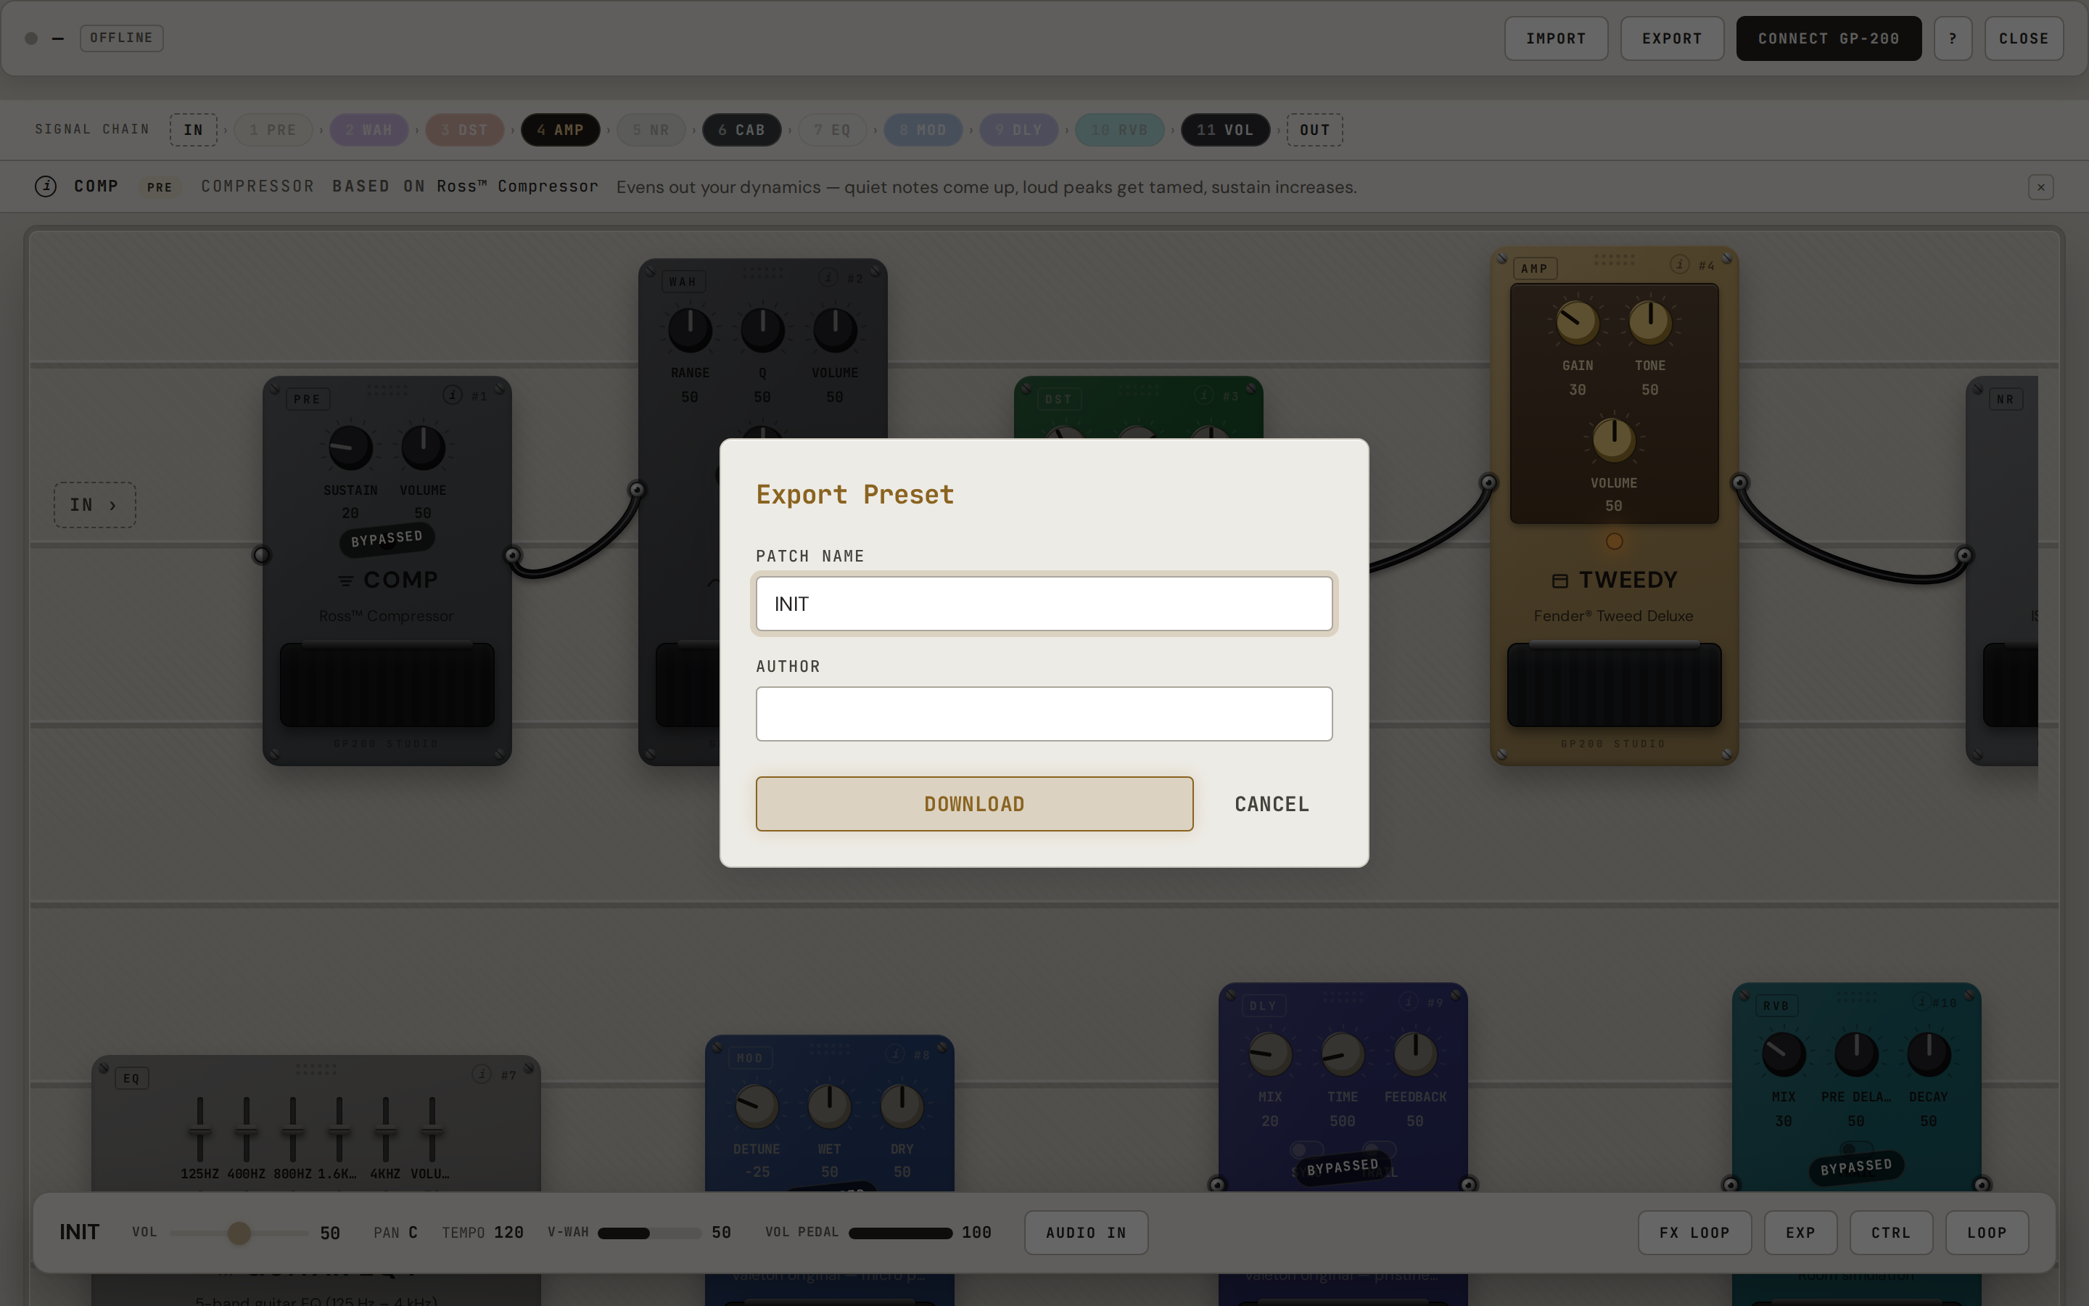Click the Sustain knob on COMP pedal
2089x1306 pixels.
coord(350,448)
